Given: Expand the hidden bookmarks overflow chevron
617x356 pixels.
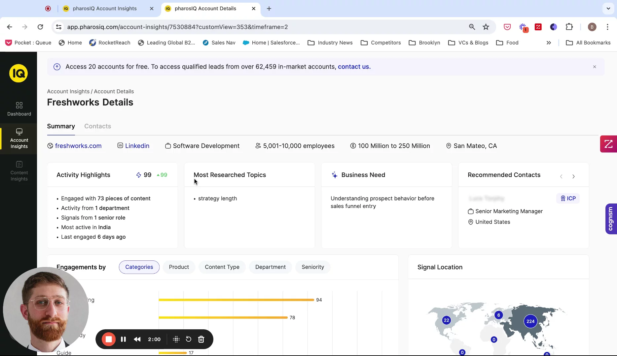Looking at the screenshot, I should click(549, 43).
